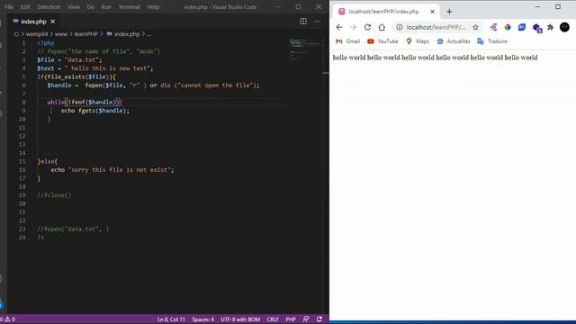Minimize the browser window
The width and height of the screenshot is (576, 324).
(537, 6)
